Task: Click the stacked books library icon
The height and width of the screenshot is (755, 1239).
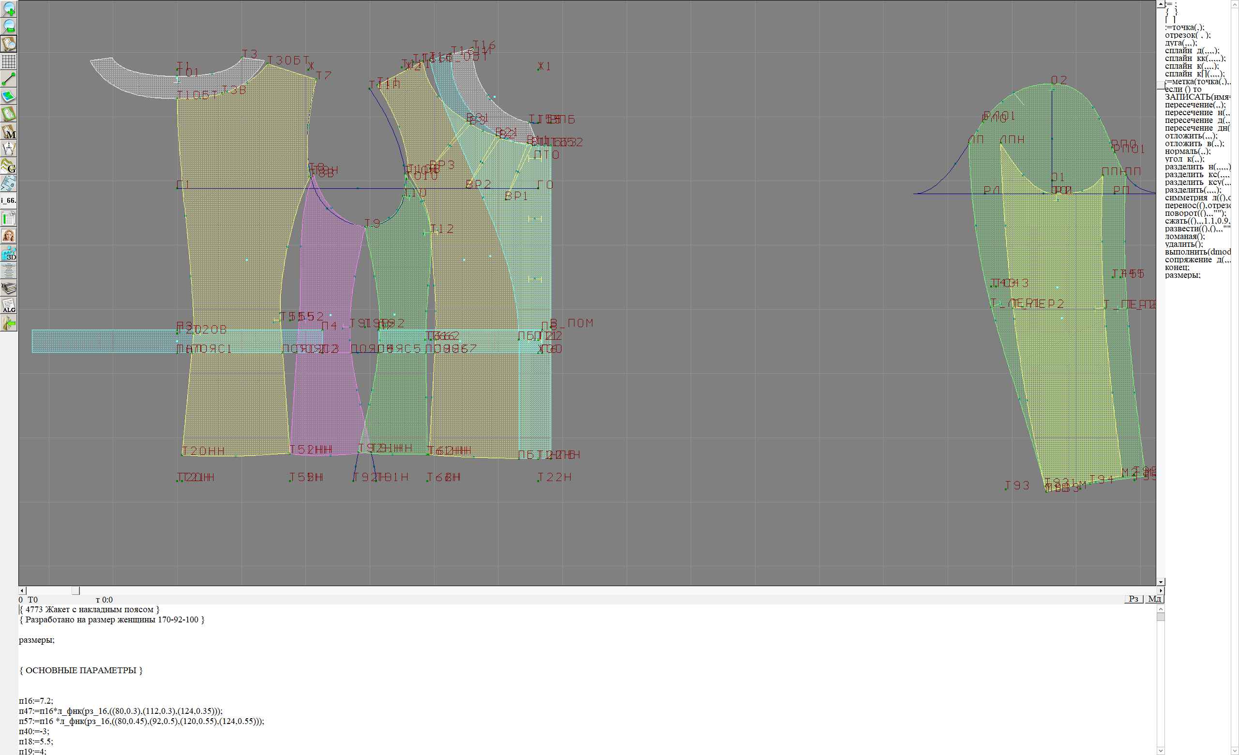Action: [9, 288]
